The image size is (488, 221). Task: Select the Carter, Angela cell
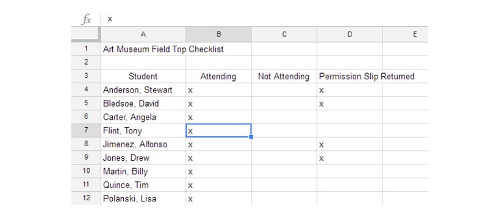coord(143,117)
